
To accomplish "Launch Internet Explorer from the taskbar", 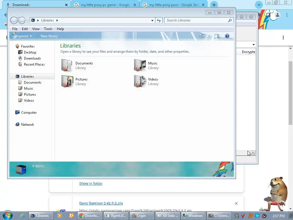I will pyautogui.click(x=22, y=216).
